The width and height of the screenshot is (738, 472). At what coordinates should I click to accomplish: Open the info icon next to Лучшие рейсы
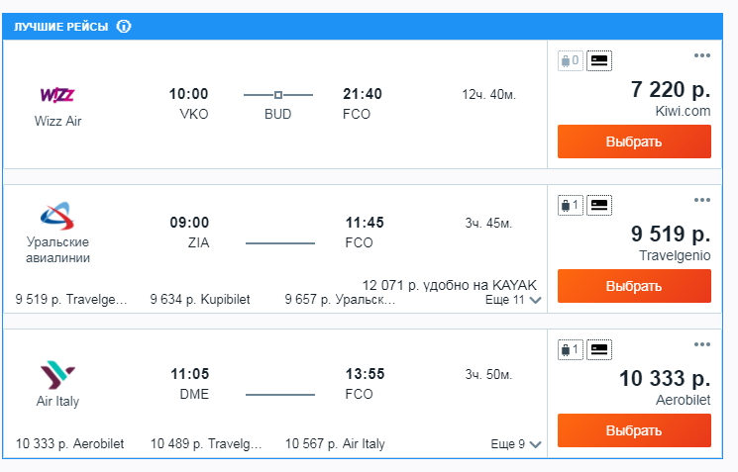click(124, 27)
